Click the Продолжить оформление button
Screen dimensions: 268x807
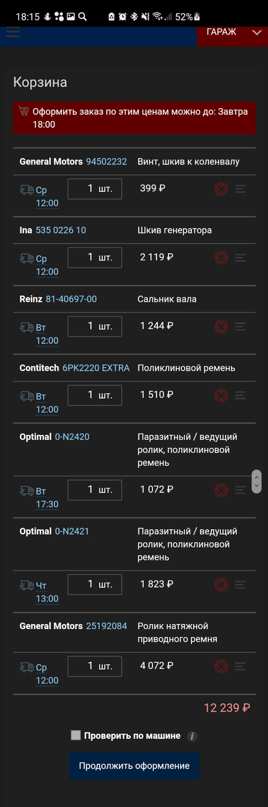pyautogui.click(x=134, y=766)
